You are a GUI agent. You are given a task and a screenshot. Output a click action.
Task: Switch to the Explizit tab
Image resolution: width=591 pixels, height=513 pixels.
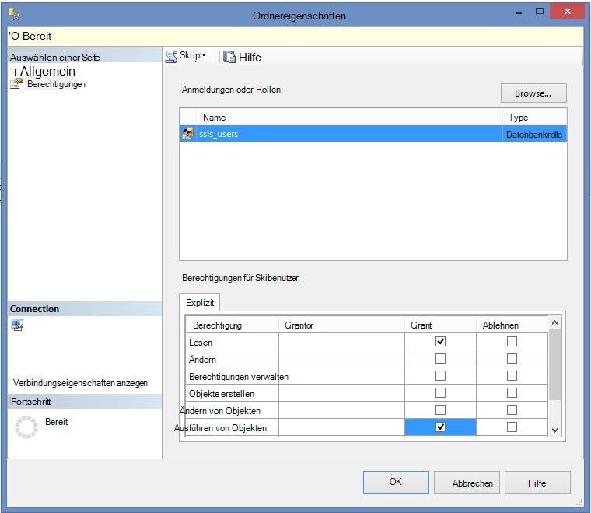[x=200, y=303]
